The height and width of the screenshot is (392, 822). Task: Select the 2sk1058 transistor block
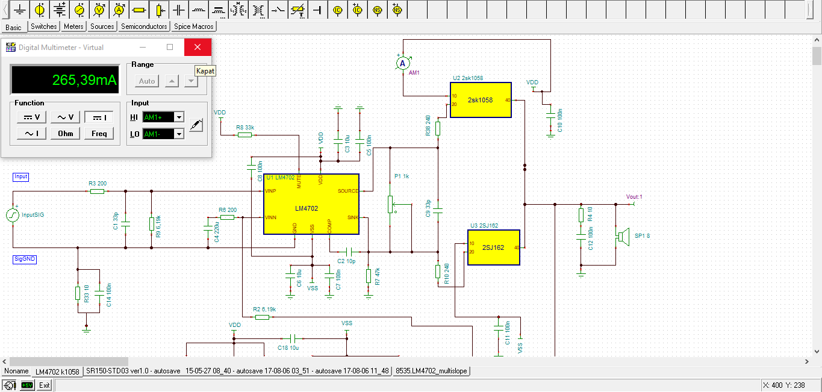click(481, 100)
